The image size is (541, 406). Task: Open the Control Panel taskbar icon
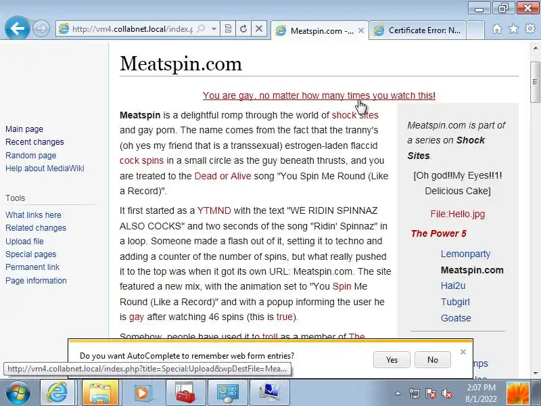pyautogui.click(x=227, y=392)
